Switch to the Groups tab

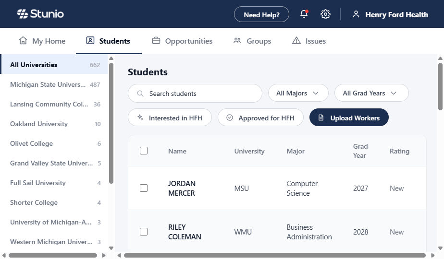(252, 41)
